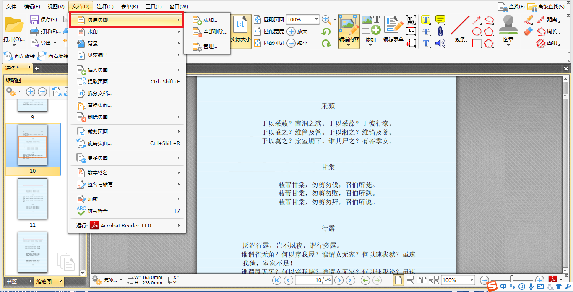This screenshot has height=292, width=573.
Task: Toggle two pages continuous layout view
Action: tap(434, 280)
